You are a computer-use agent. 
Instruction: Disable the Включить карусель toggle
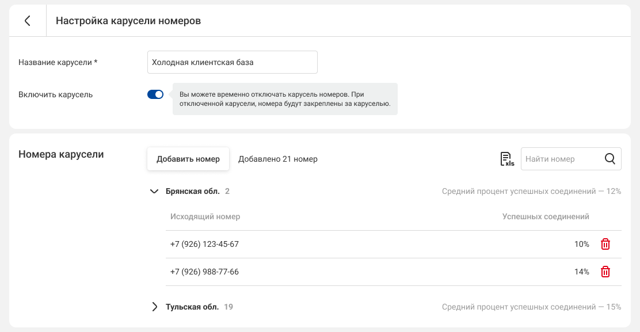(x=155, y=94)
